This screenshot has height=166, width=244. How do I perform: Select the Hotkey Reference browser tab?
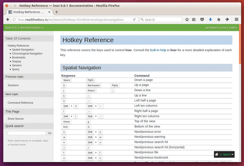click(x=28, y=12)
